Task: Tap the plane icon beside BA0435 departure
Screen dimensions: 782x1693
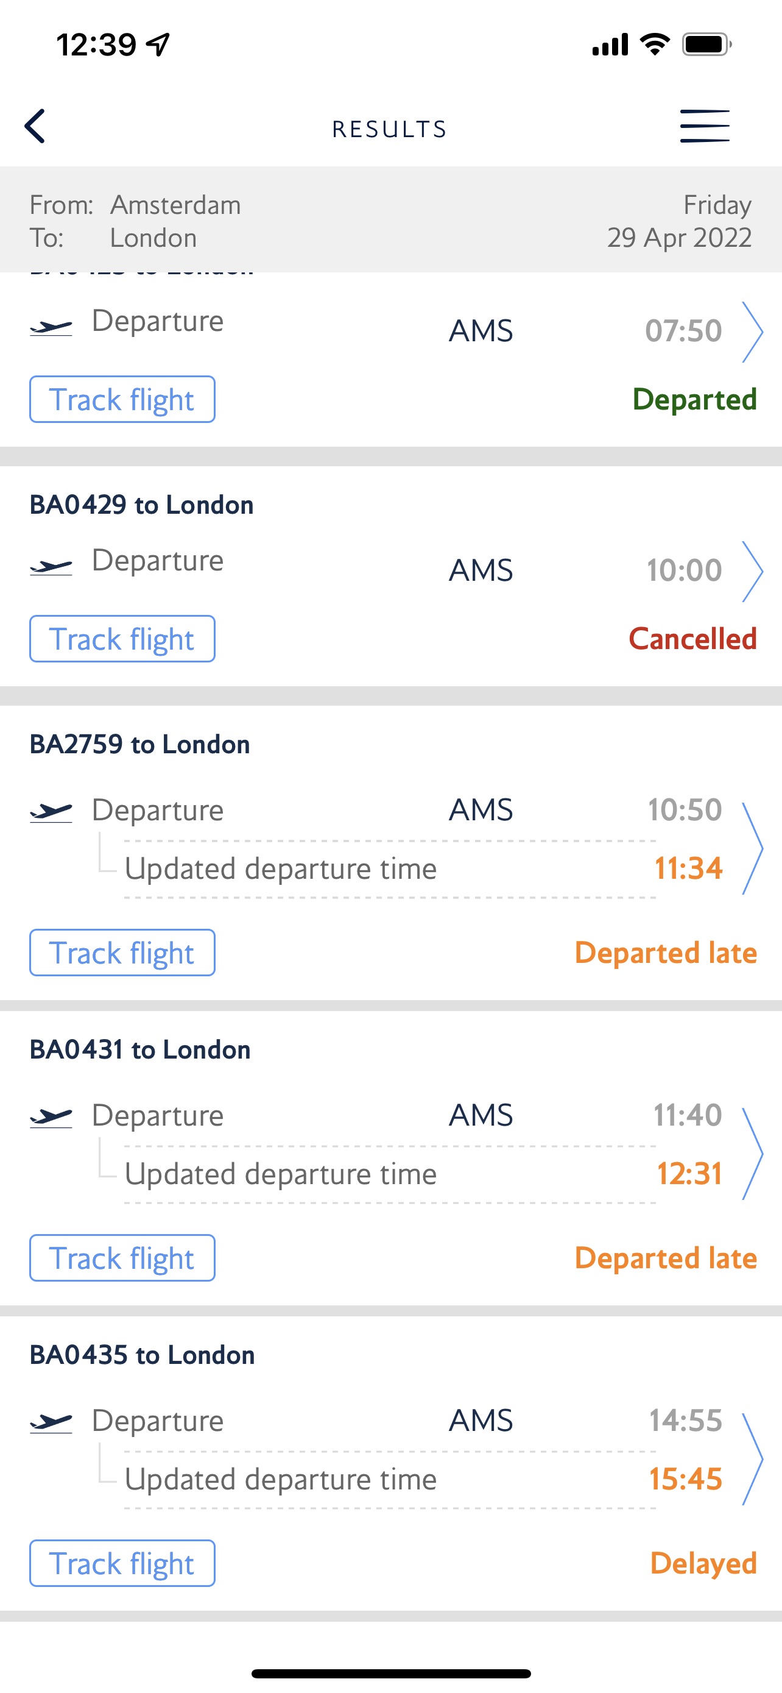Action: [51, 1423]
